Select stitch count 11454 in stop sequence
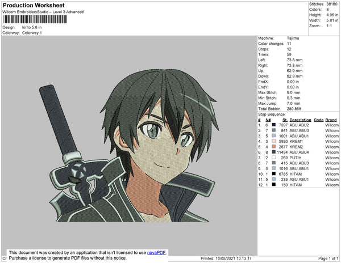341x263 pixels. pyautogui.click(x=282, y=152)
